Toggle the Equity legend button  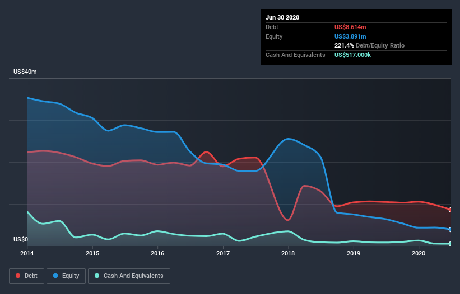(x=66, y=276)
